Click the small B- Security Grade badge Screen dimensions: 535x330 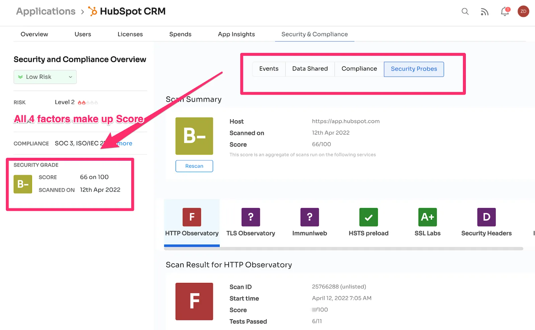tap(23, 184)
